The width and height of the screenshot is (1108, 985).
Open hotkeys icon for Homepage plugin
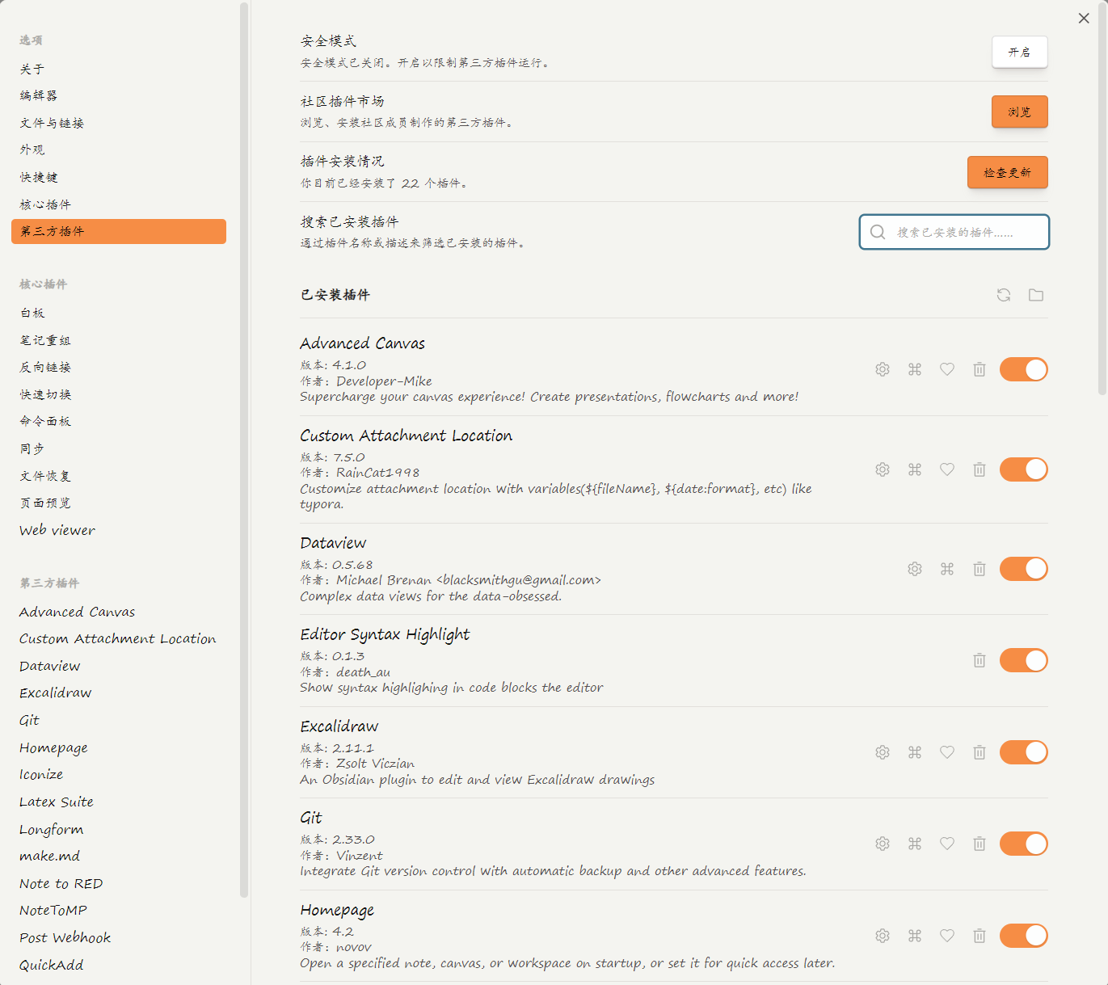915,936
